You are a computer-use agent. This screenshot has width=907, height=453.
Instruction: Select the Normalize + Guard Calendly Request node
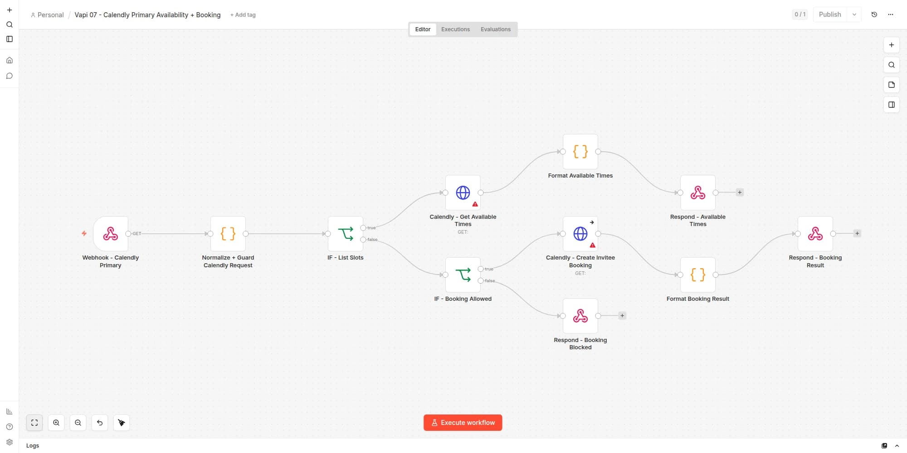click(228, 234)
